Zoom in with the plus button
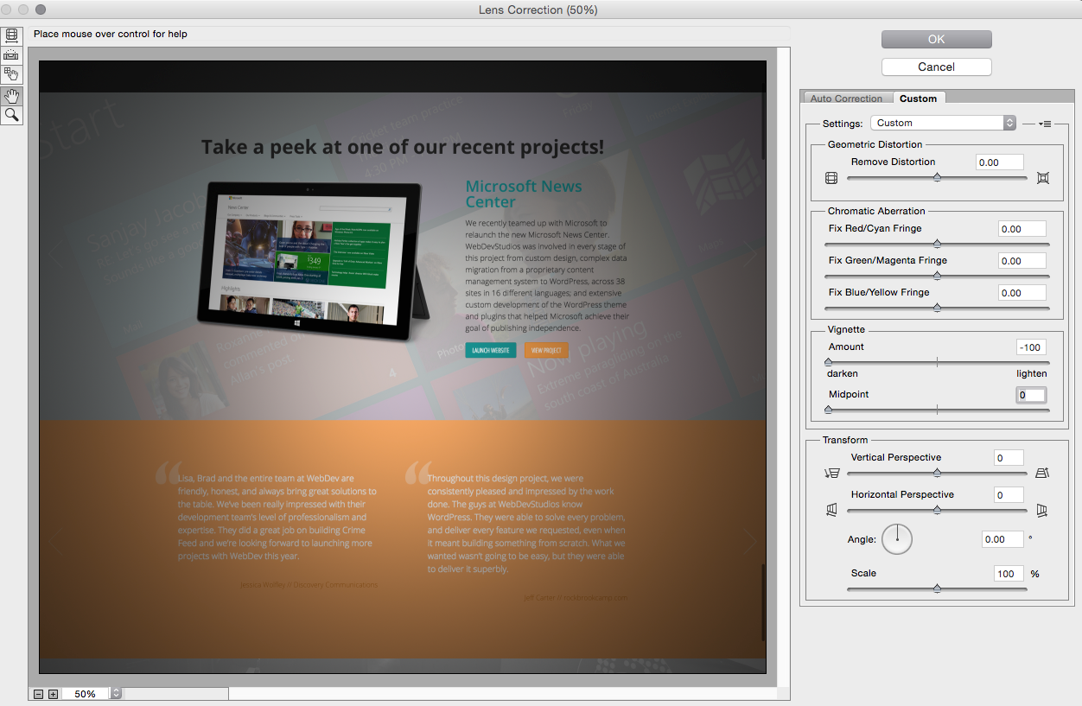 [x=53, y=694]
